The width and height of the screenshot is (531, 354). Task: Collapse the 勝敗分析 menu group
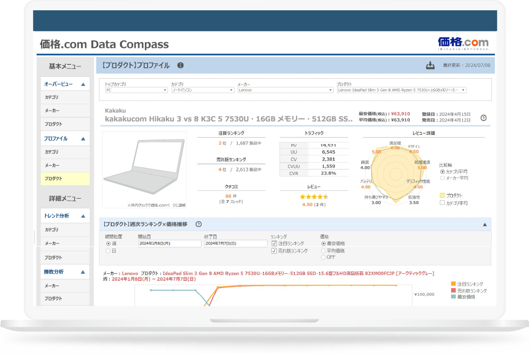coord(83,272)
